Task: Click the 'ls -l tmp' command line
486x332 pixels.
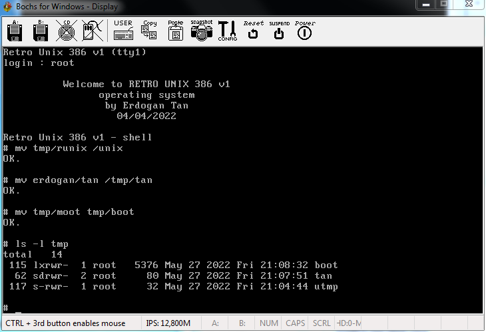Action: point(36,244)
